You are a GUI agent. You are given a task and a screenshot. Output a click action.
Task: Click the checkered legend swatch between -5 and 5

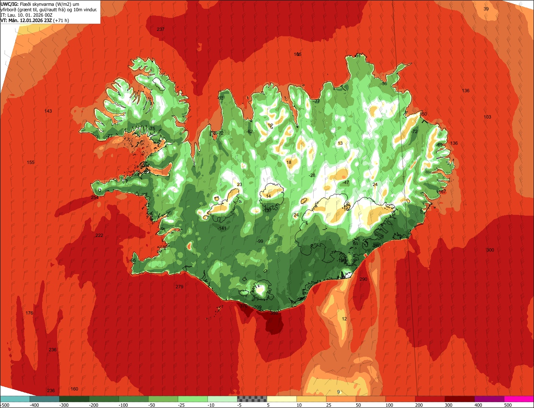click(252, 399)
